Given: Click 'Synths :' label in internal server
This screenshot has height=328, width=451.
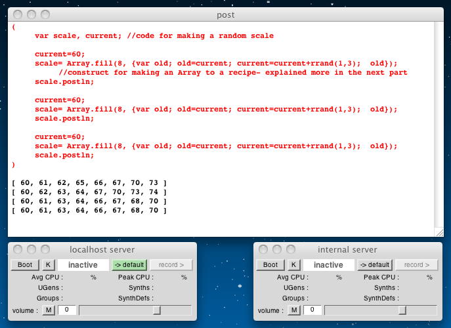Looking at the screenshot, I should [x=387, y=288].
